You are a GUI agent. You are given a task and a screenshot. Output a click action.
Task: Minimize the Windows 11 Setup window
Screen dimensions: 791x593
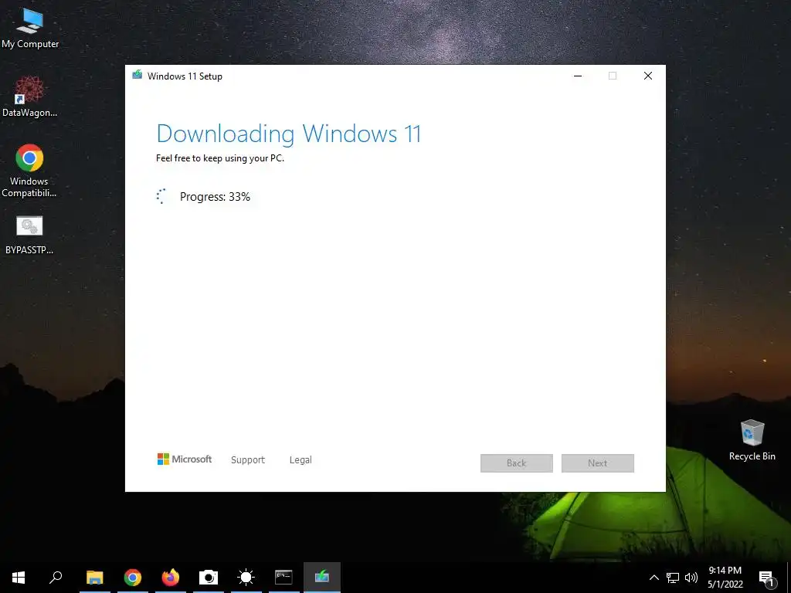tap(578, 76)
